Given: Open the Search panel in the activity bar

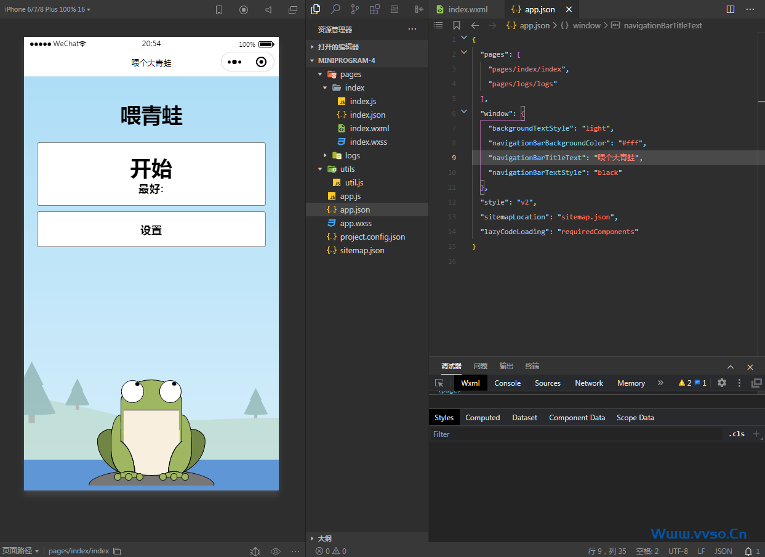Looking at the screenshot, I should 335,9.
